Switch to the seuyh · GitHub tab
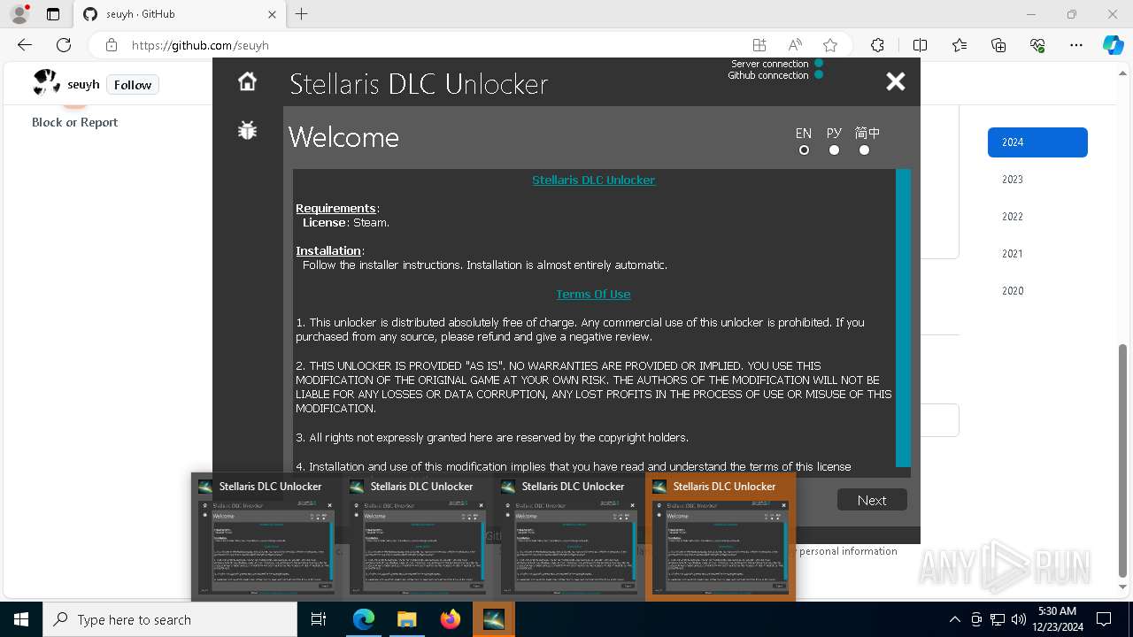The height and width of the screenshot is (637, 1133). pos(178,14)
